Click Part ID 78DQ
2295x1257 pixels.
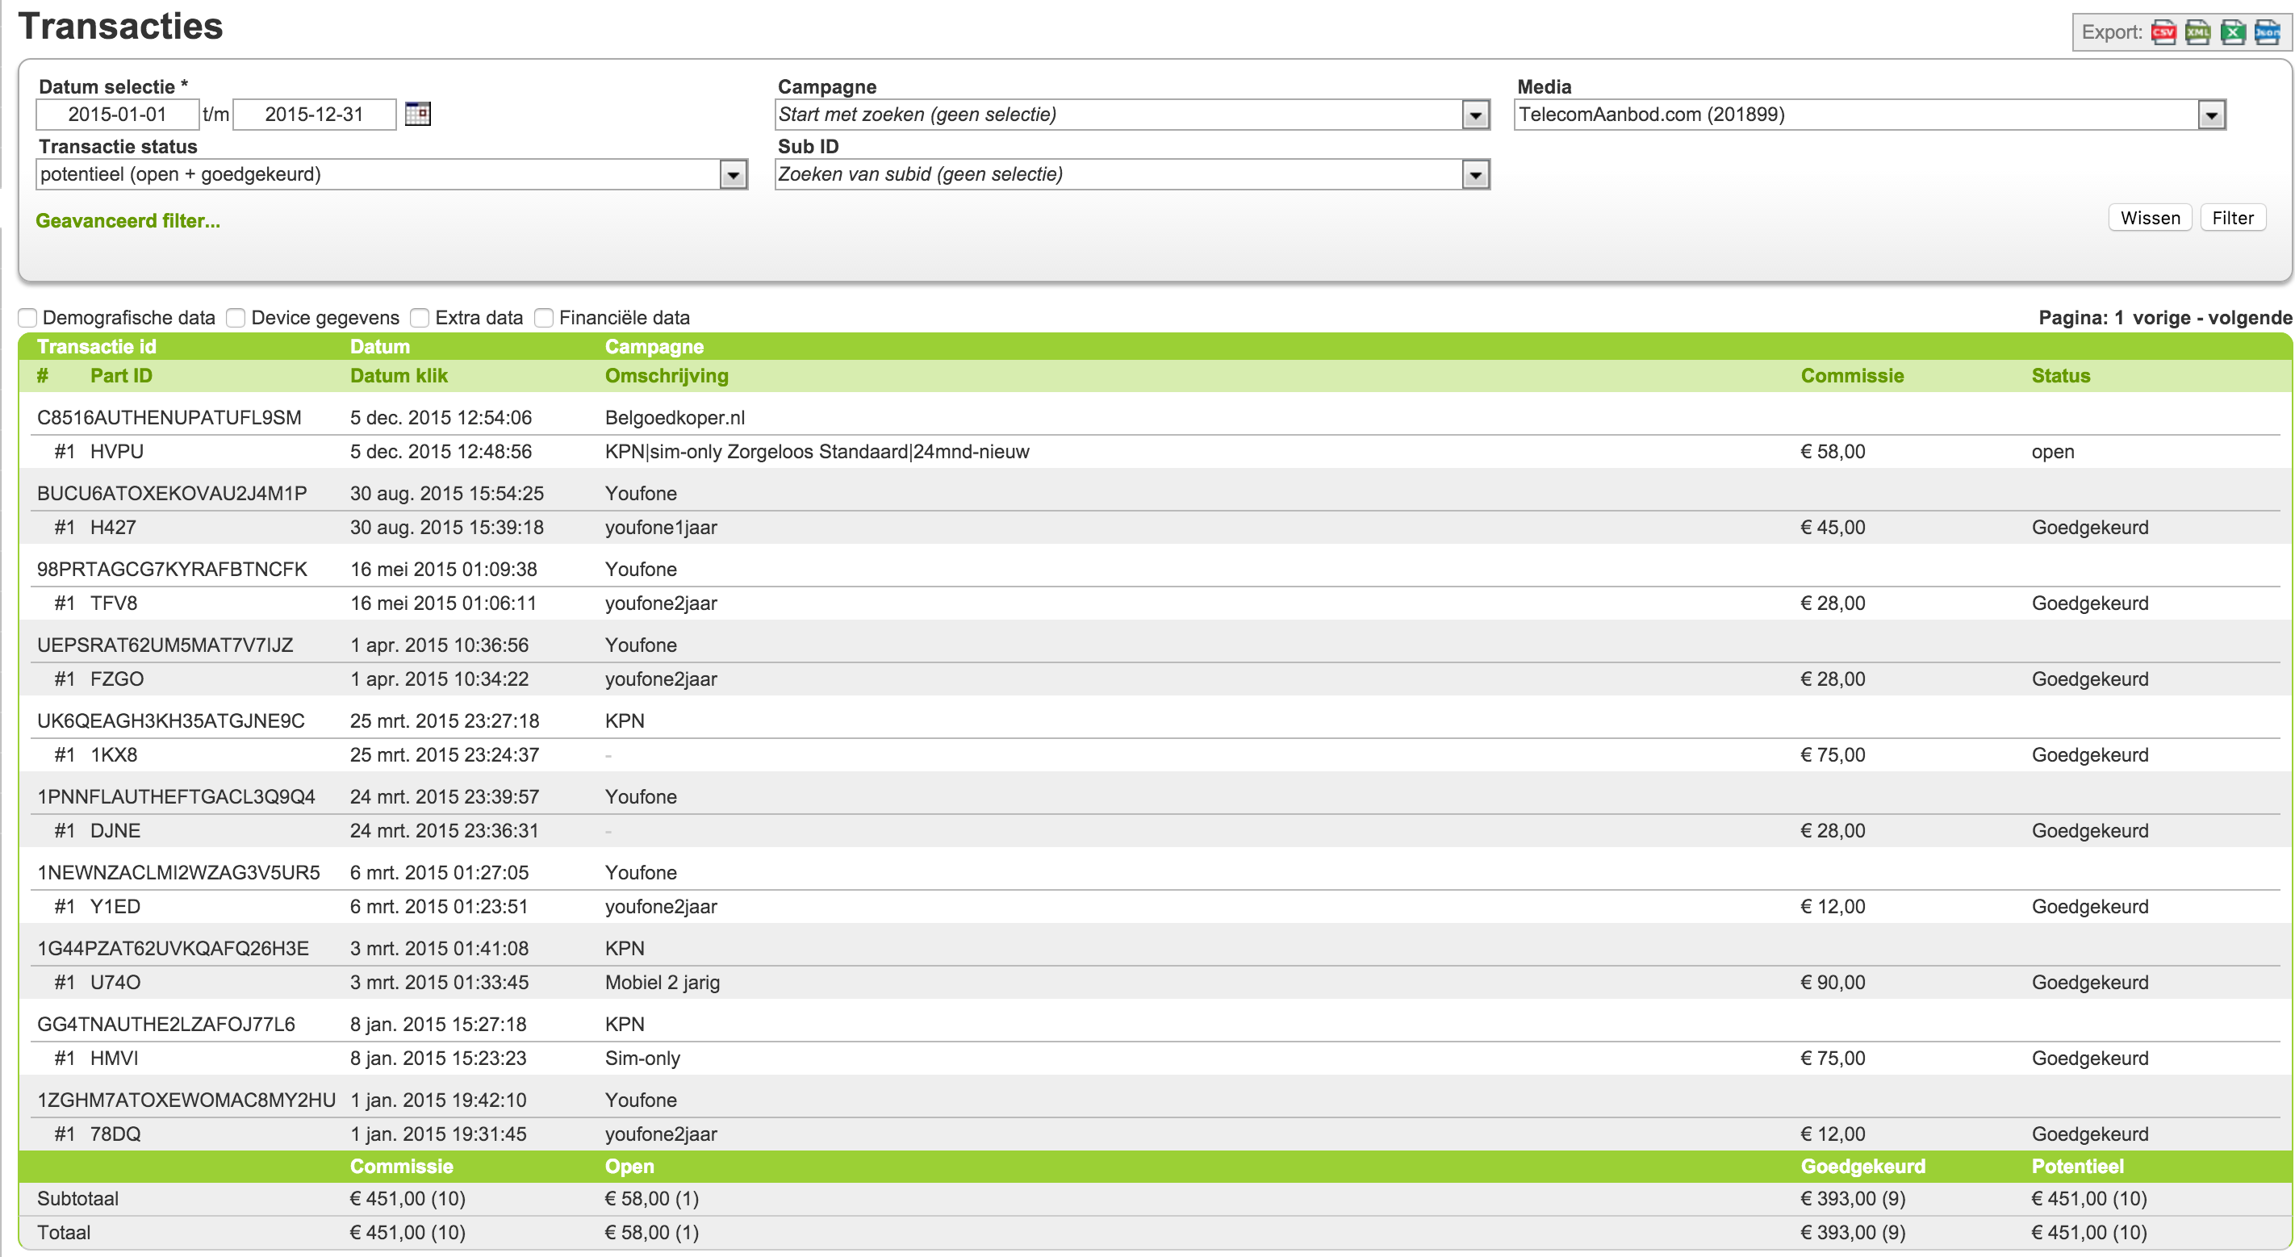coord(115,1134)
